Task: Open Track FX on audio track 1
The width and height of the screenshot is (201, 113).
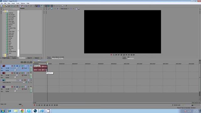Action: pos(22,66)
